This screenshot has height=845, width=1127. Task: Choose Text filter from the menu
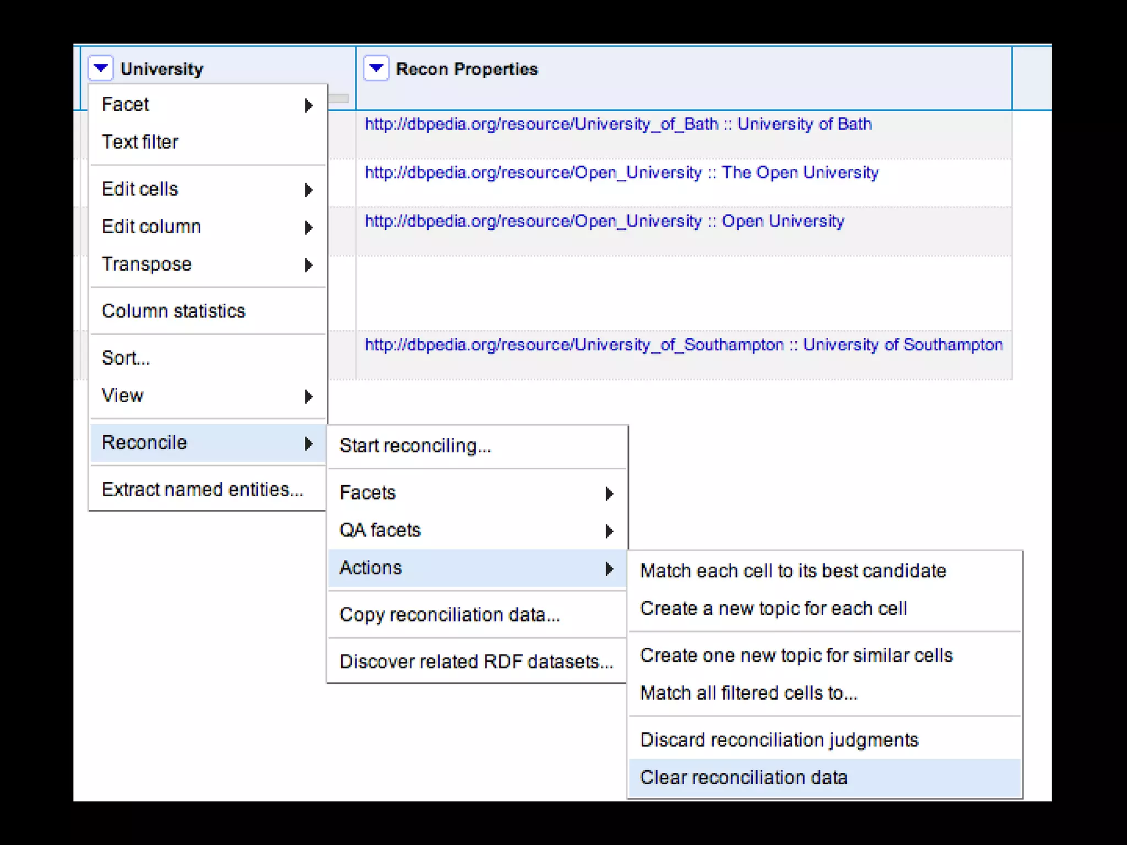pyautogui.click(x=140, y=142)
